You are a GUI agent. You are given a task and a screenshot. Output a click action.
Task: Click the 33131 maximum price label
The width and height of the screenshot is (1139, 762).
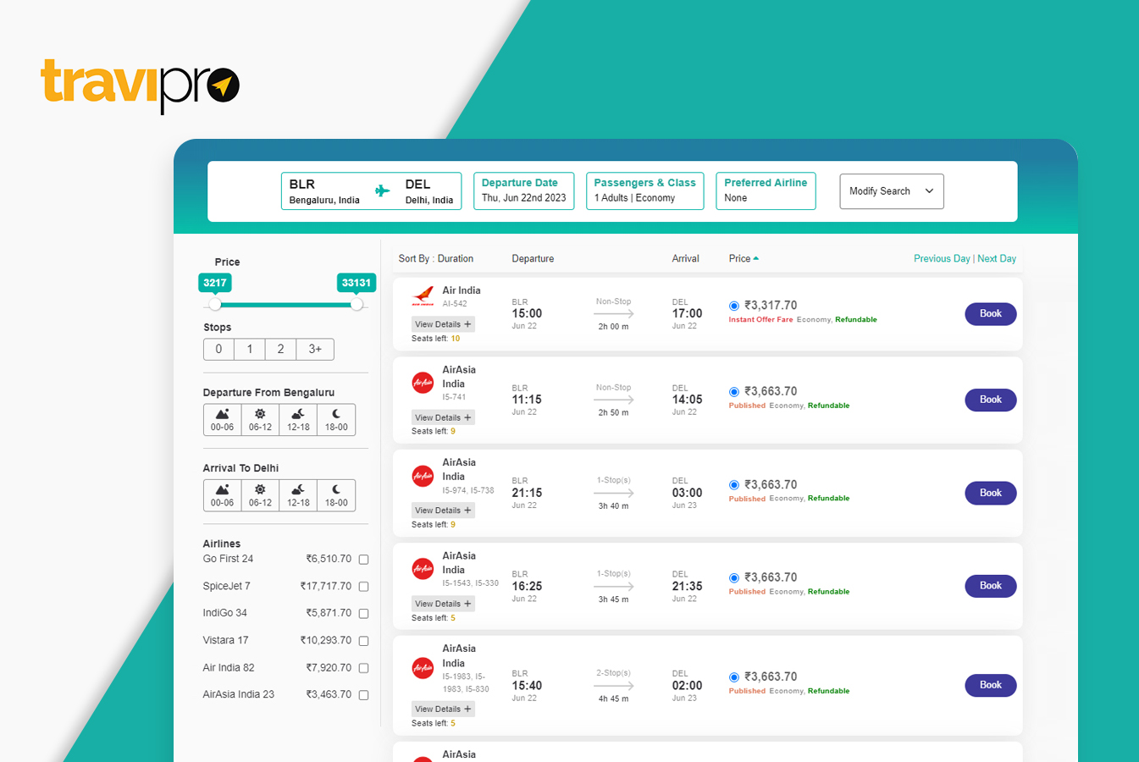357,283
